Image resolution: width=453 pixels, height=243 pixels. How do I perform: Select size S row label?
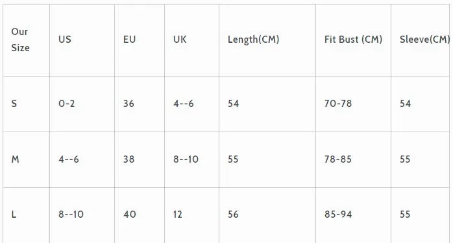pyautogui.click(x=27, y=104)
